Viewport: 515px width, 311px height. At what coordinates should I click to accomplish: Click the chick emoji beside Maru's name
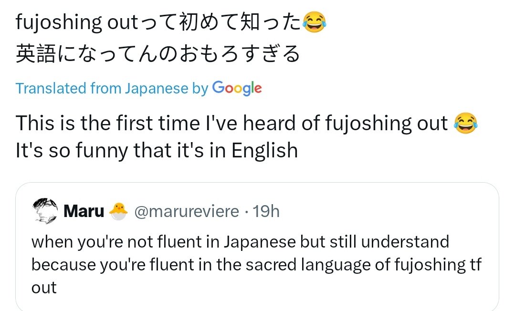click(x=118, y=211)
